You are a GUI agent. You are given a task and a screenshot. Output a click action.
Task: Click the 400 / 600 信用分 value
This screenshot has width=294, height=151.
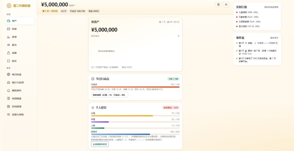(x=175, y=132)
